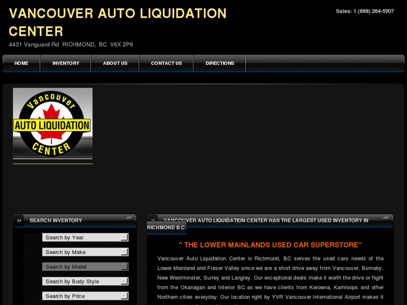Go to the Inventory page

point(66,63)
